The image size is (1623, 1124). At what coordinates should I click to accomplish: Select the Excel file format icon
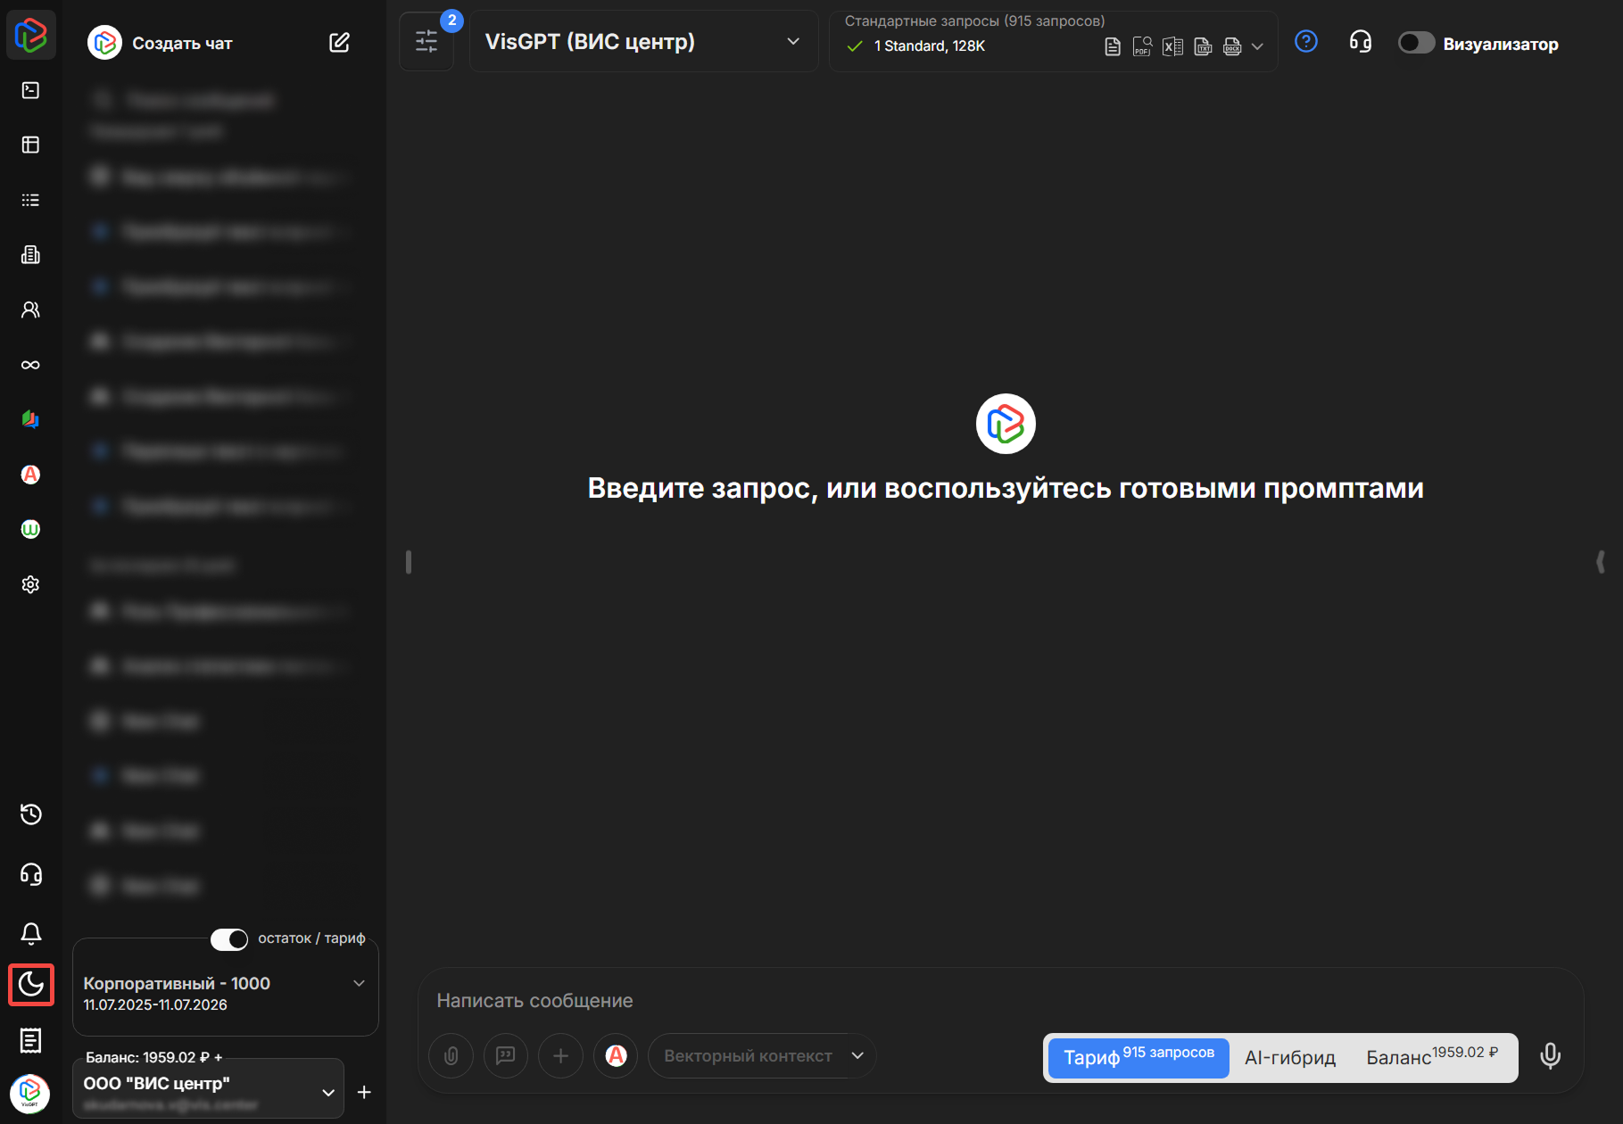(1172, 46)
